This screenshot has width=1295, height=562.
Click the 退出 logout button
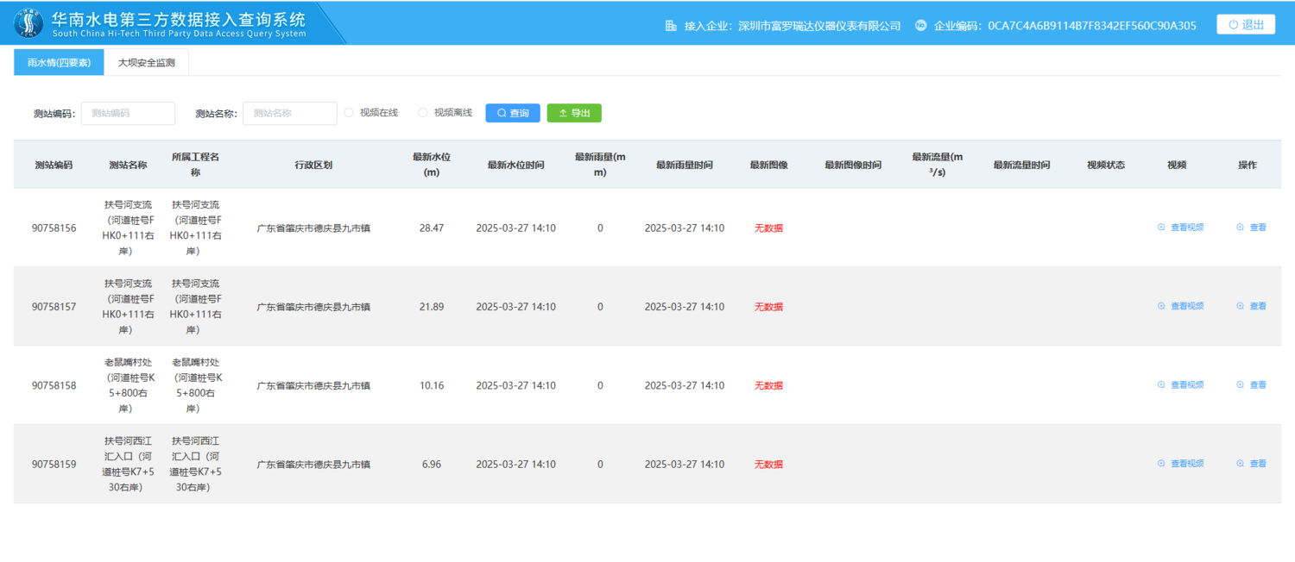point(1245,25)
